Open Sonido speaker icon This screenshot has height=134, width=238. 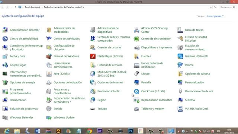click(49, 109)
